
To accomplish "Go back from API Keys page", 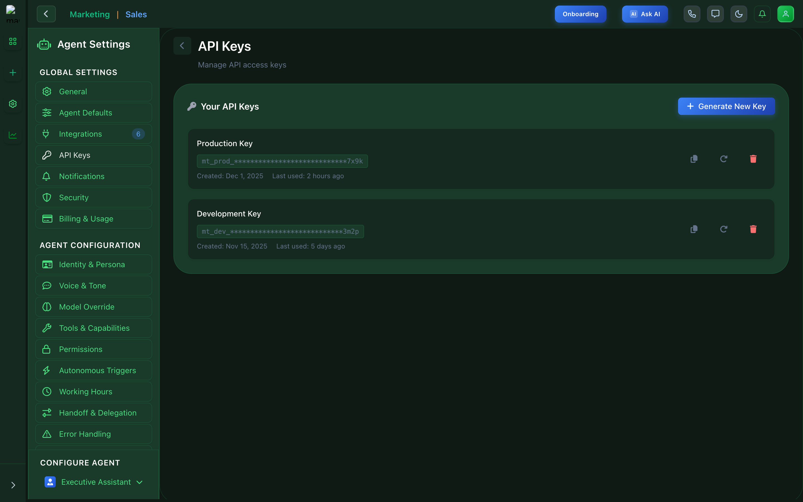I will (x=182, y=45).
